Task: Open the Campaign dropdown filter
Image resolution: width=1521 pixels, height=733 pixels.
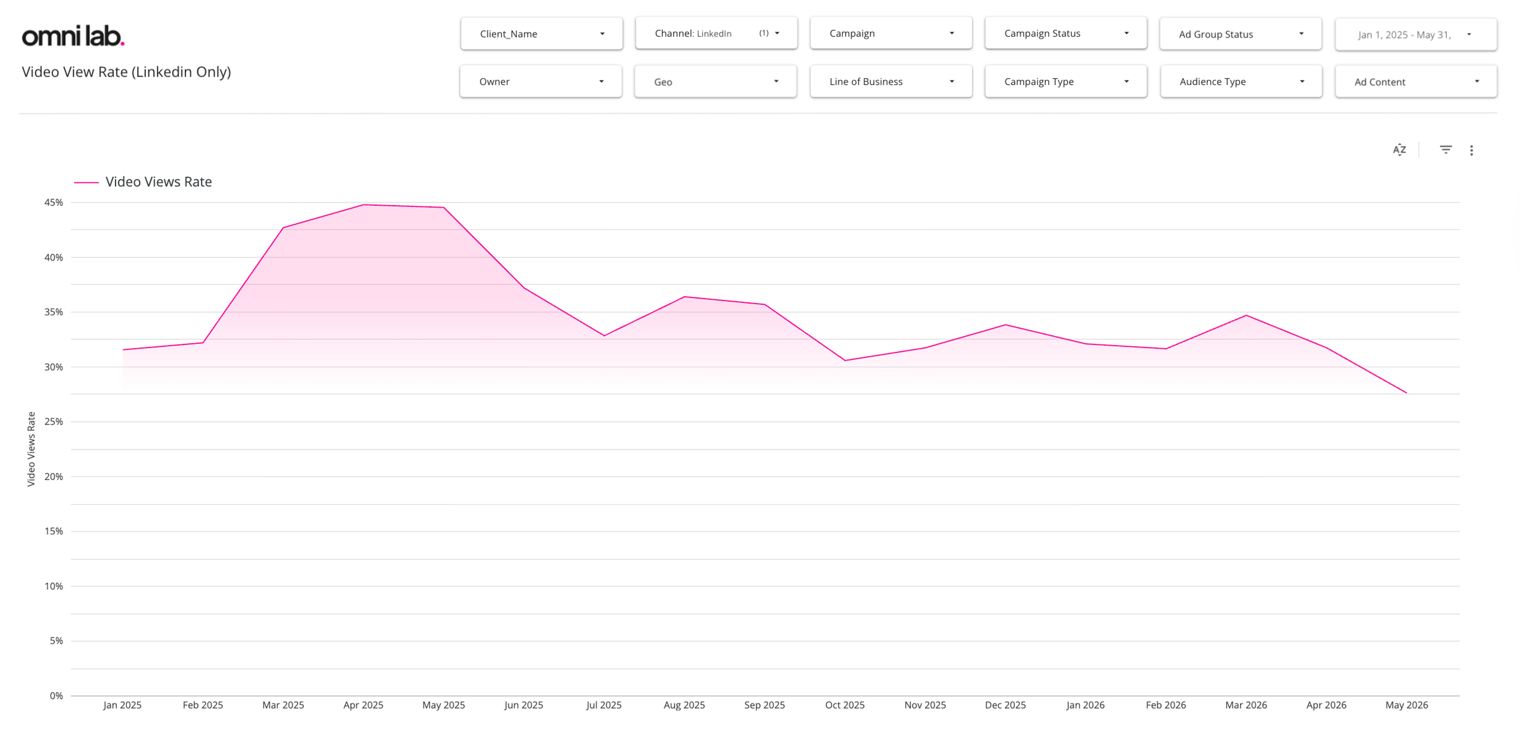Action: 891,33
